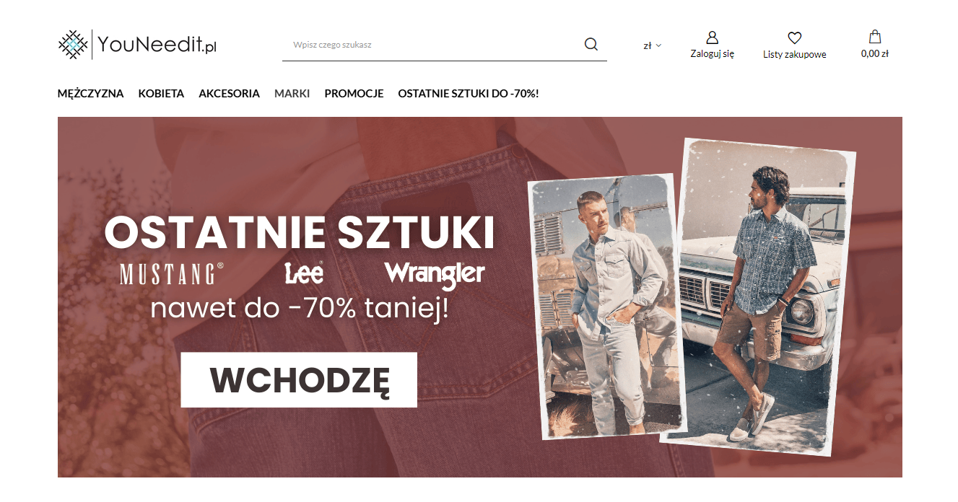Screen dimensions: 958x502
Task: Click the YouNeedit.pl logo
Action: (x=137, y=45)
